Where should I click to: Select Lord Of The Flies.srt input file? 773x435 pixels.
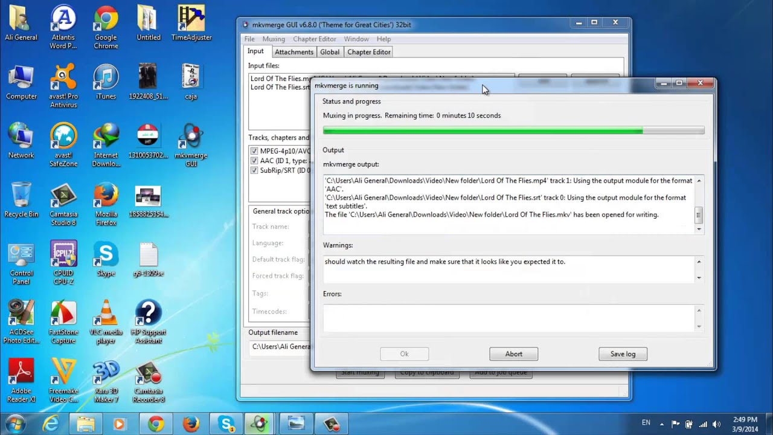(x=280, y=87)
